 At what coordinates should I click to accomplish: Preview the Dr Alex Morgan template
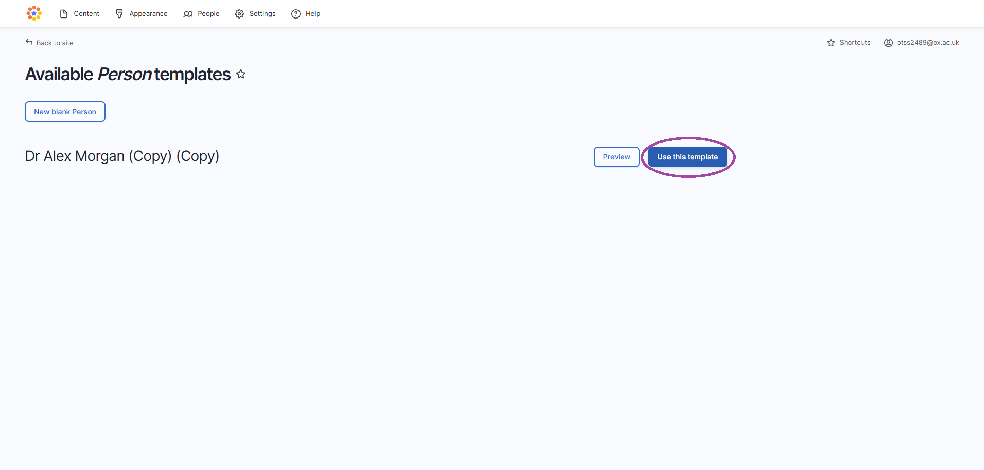pos(616,156)
